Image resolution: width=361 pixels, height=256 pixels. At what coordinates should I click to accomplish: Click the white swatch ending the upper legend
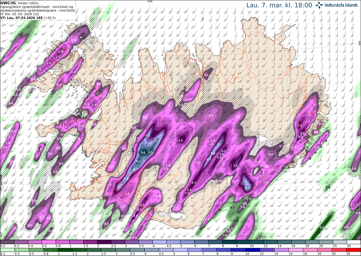[x=354, y=242]
